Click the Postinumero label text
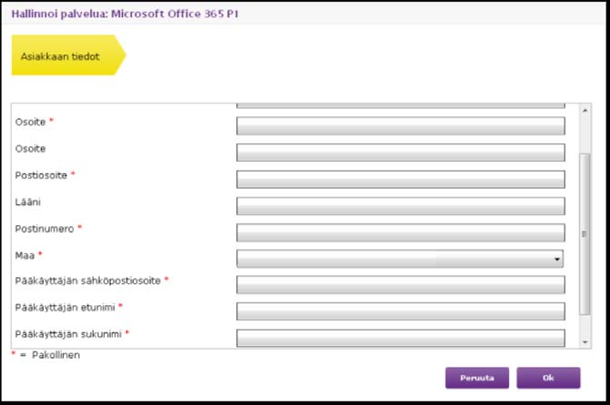Screen dimensions: 610x405 [45, 229]
